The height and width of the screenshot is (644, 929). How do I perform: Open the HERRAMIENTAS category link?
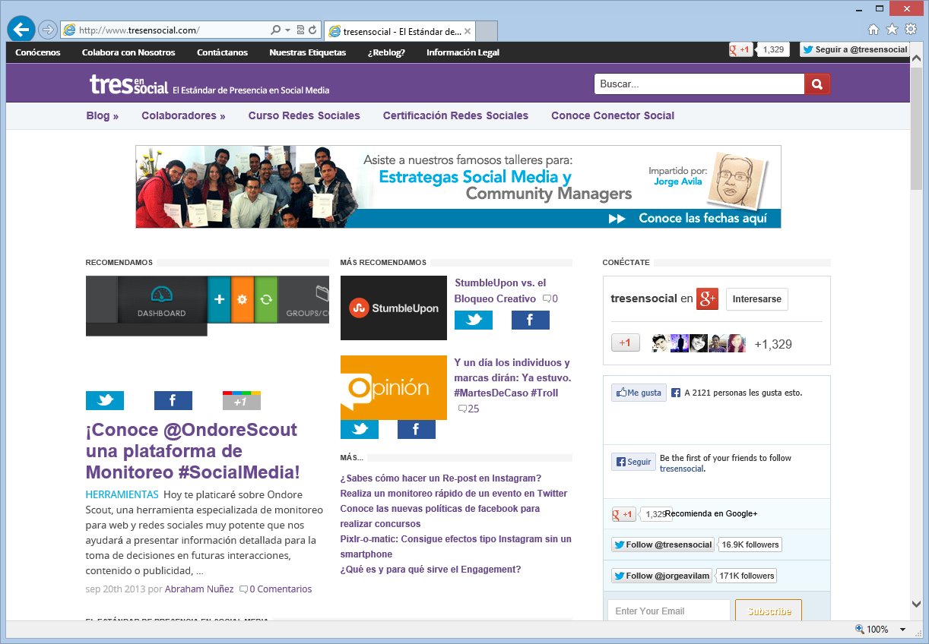pos(122,494)
